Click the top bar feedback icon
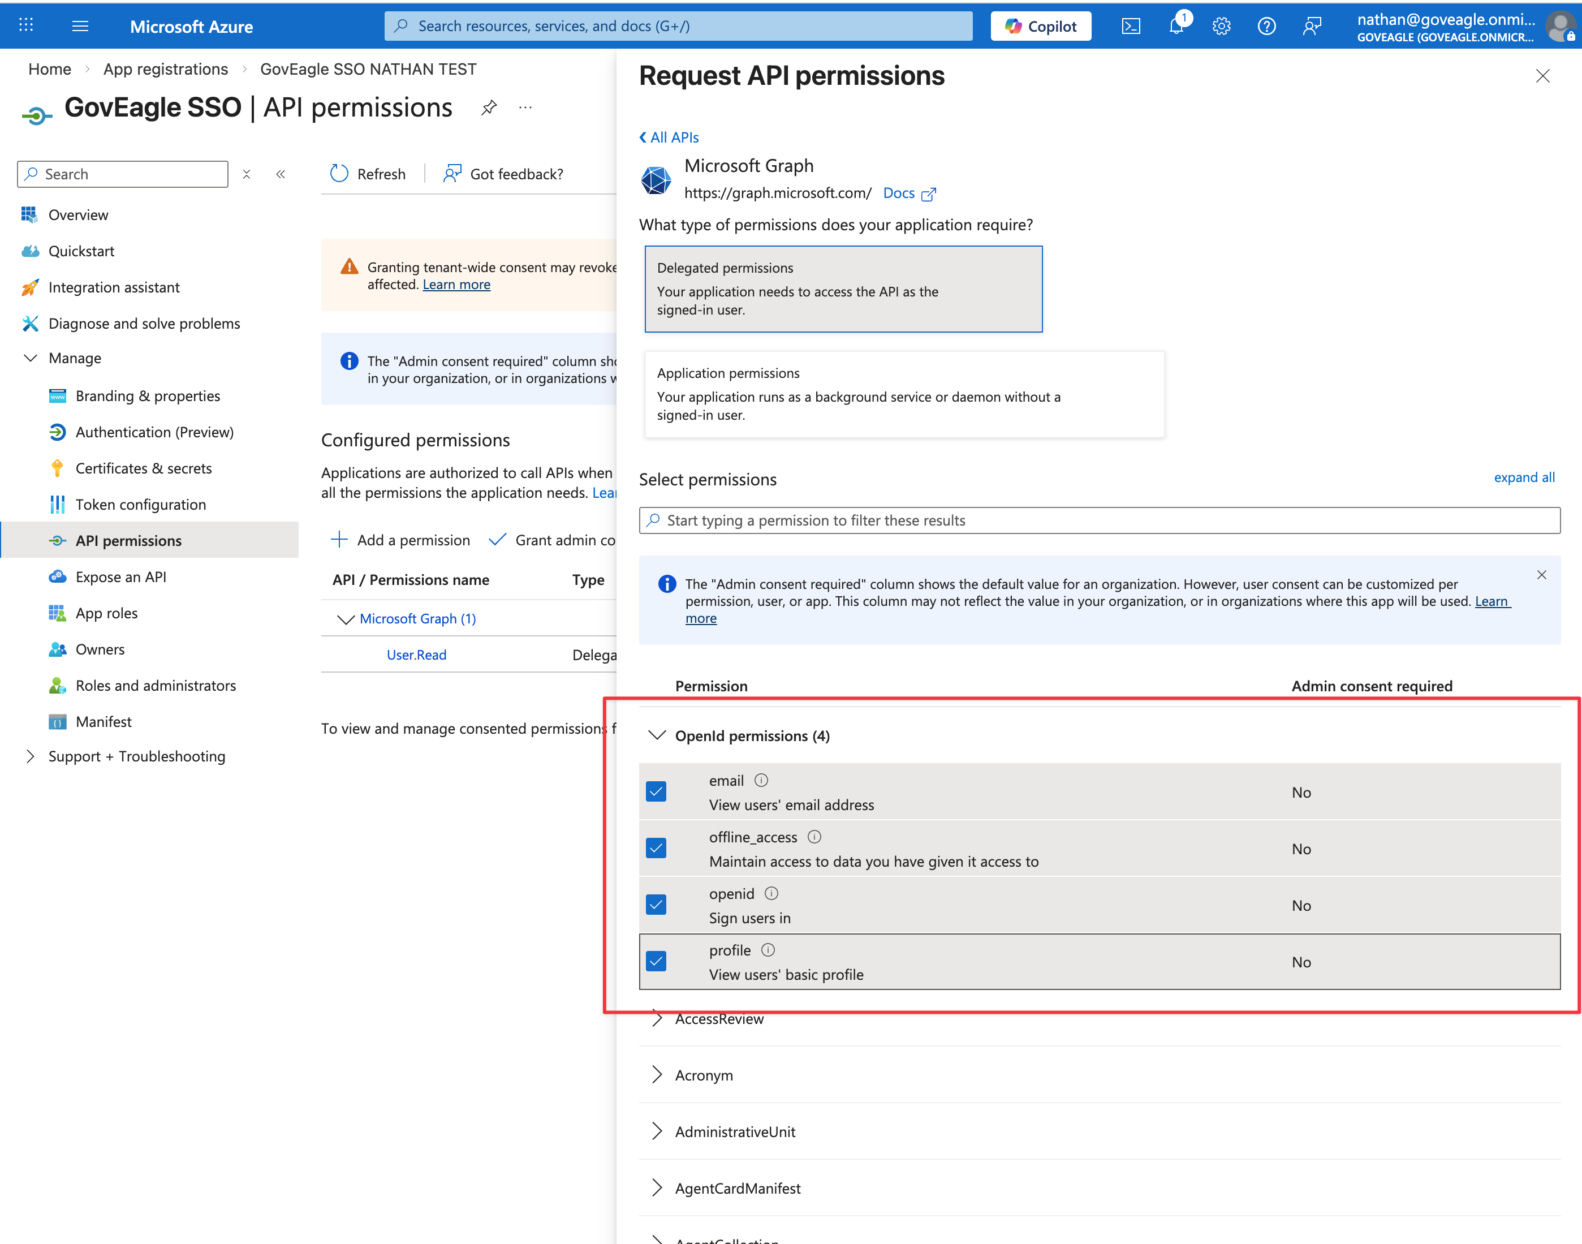1582x1244 pixels. pos(1311,26)
